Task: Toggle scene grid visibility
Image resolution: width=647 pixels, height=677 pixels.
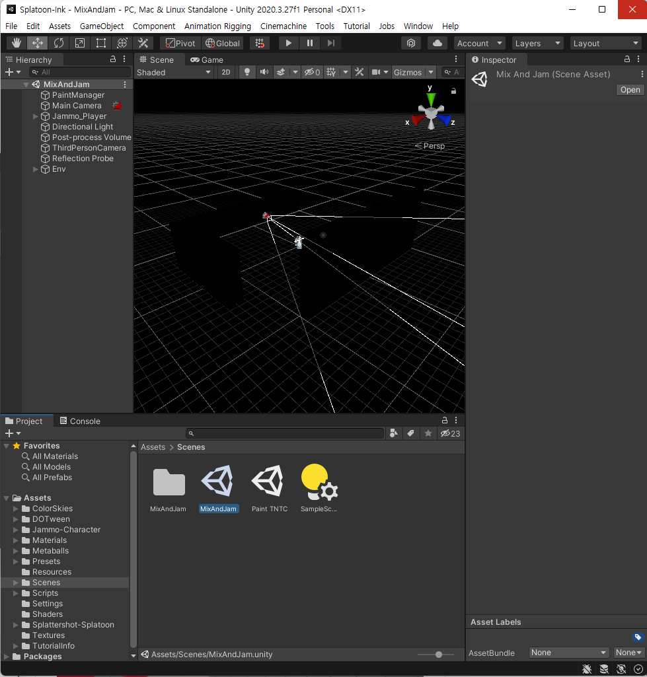Action: click(x=331, y=72)
